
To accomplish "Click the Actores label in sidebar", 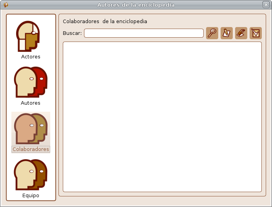I will (31, 56).
